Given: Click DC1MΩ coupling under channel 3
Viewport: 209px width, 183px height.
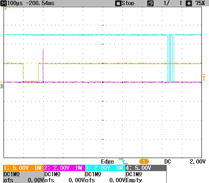Looking at the screenshot, I should pos(93,174).
